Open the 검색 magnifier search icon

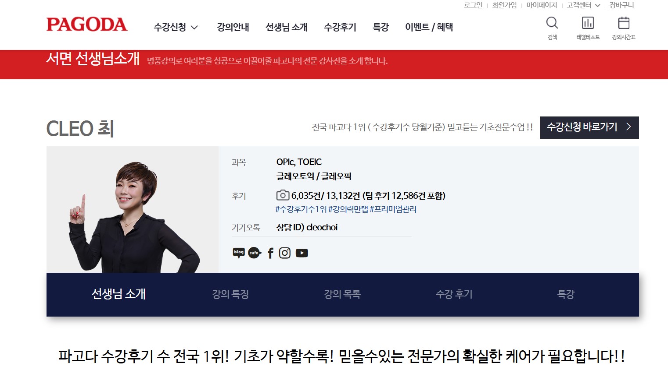coord(552,23)
